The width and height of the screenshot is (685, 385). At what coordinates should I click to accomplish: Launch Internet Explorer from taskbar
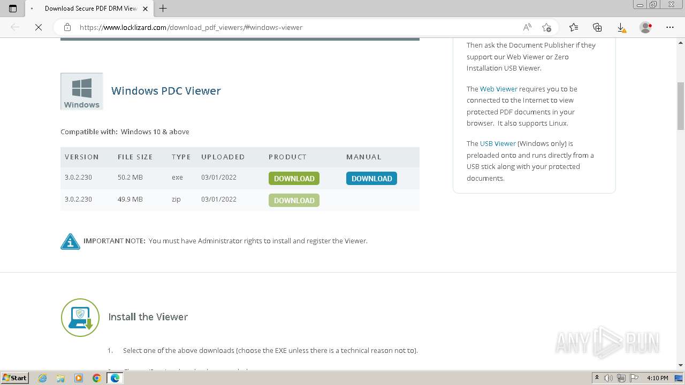42,378
